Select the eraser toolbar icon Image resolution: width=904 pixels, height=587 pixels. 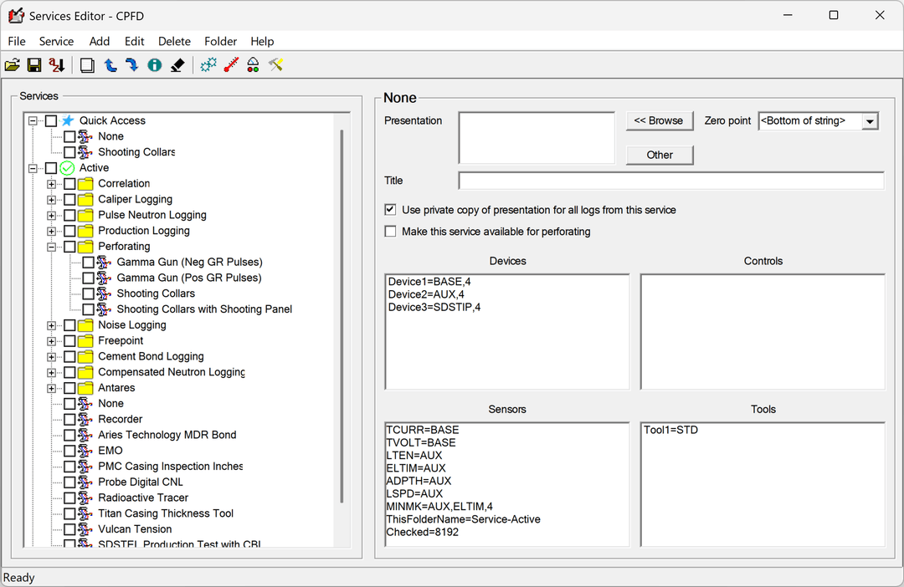coord(177,64)
